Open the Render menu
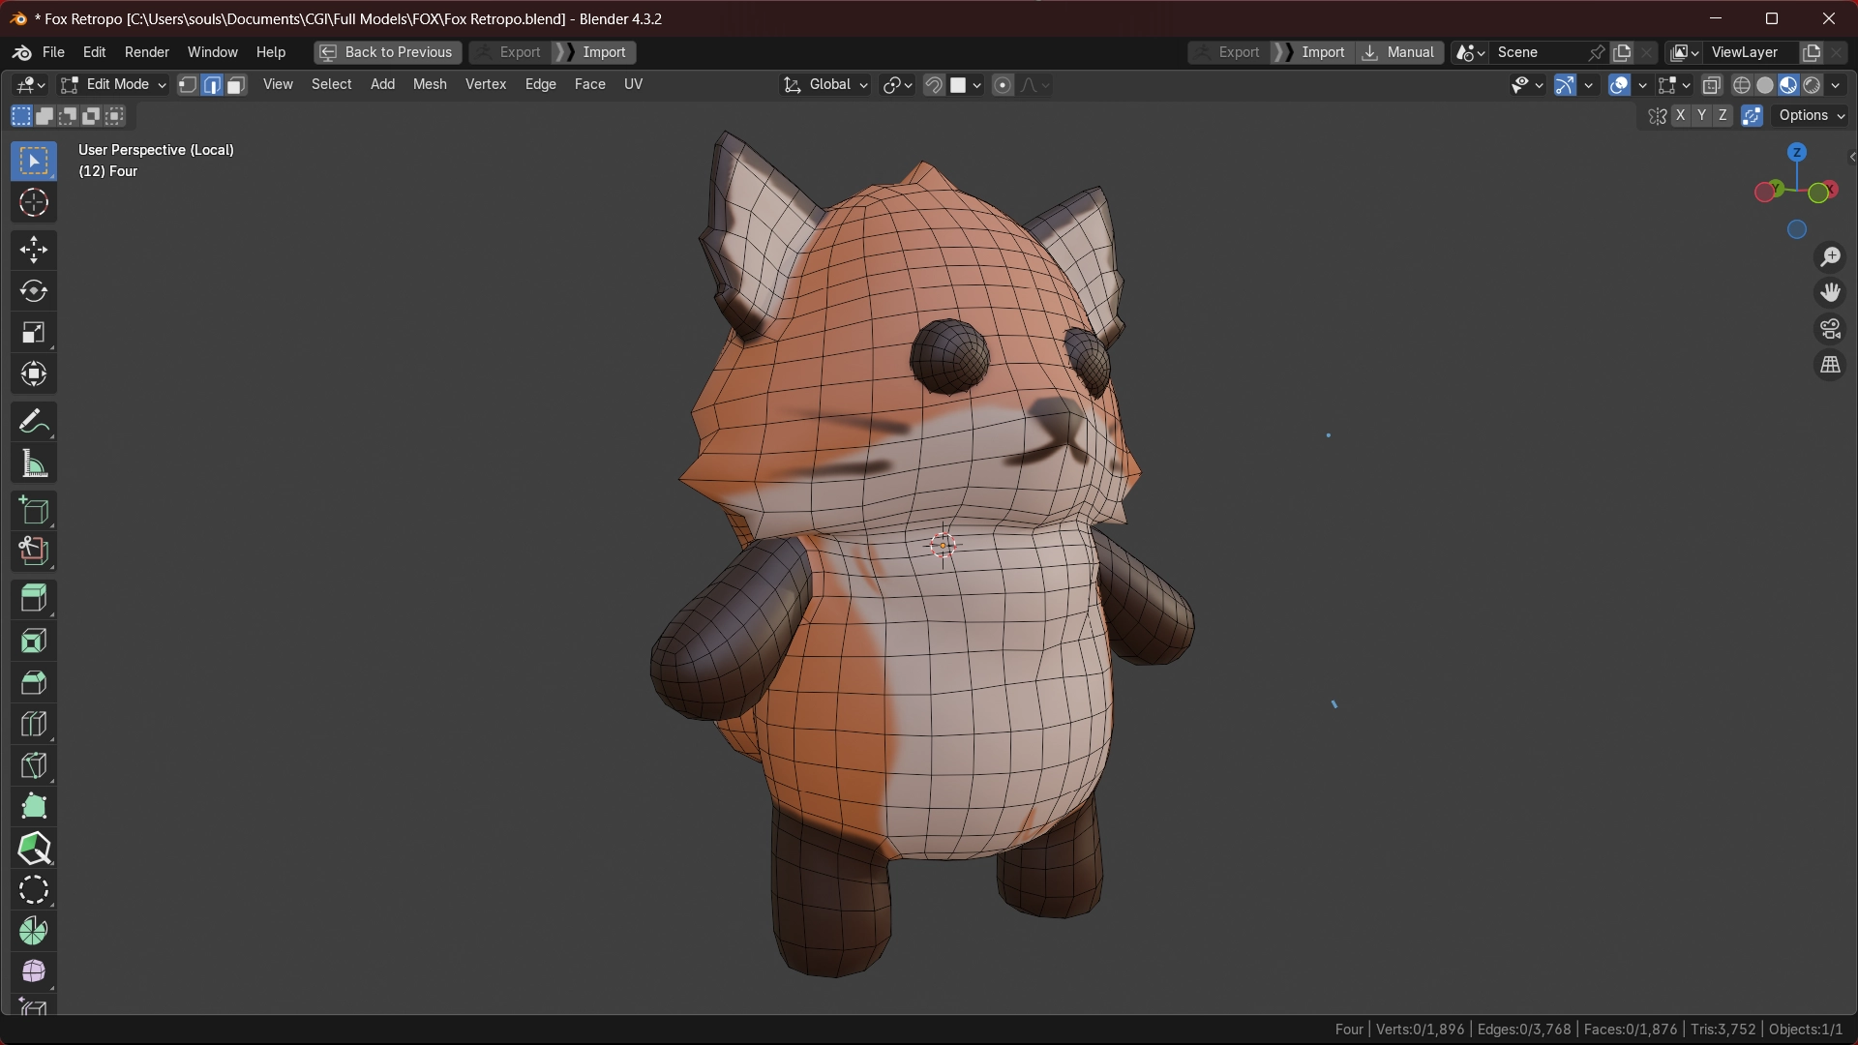The width and height of the screenshot is (1858, 1045). [146, 52]
